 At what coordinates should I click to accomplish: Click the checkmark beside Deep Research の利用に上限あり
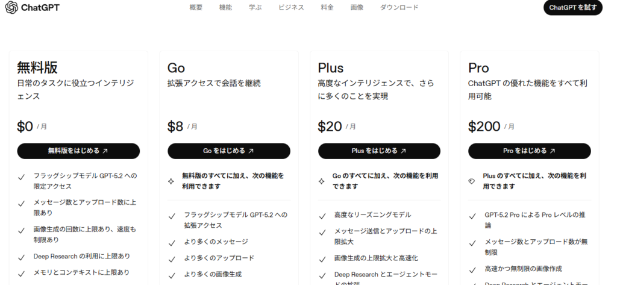22,257
